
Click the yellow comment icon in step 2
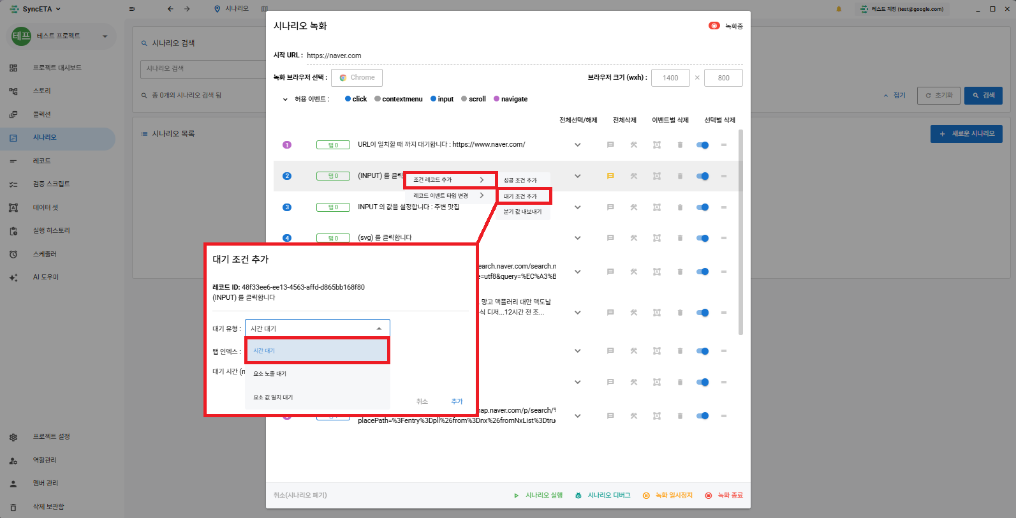tap(610, 176)
